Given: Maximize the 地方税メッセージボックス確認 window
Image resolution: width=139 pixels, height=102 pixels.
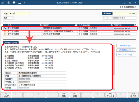Looking at the screenshot, I should coord(130,3).
